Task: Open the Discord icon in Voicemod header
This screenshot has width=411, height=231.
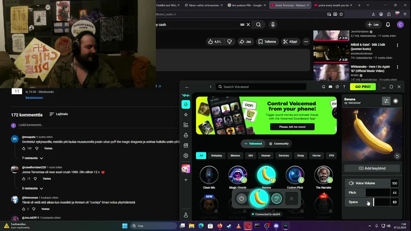Action: point(330,87)
